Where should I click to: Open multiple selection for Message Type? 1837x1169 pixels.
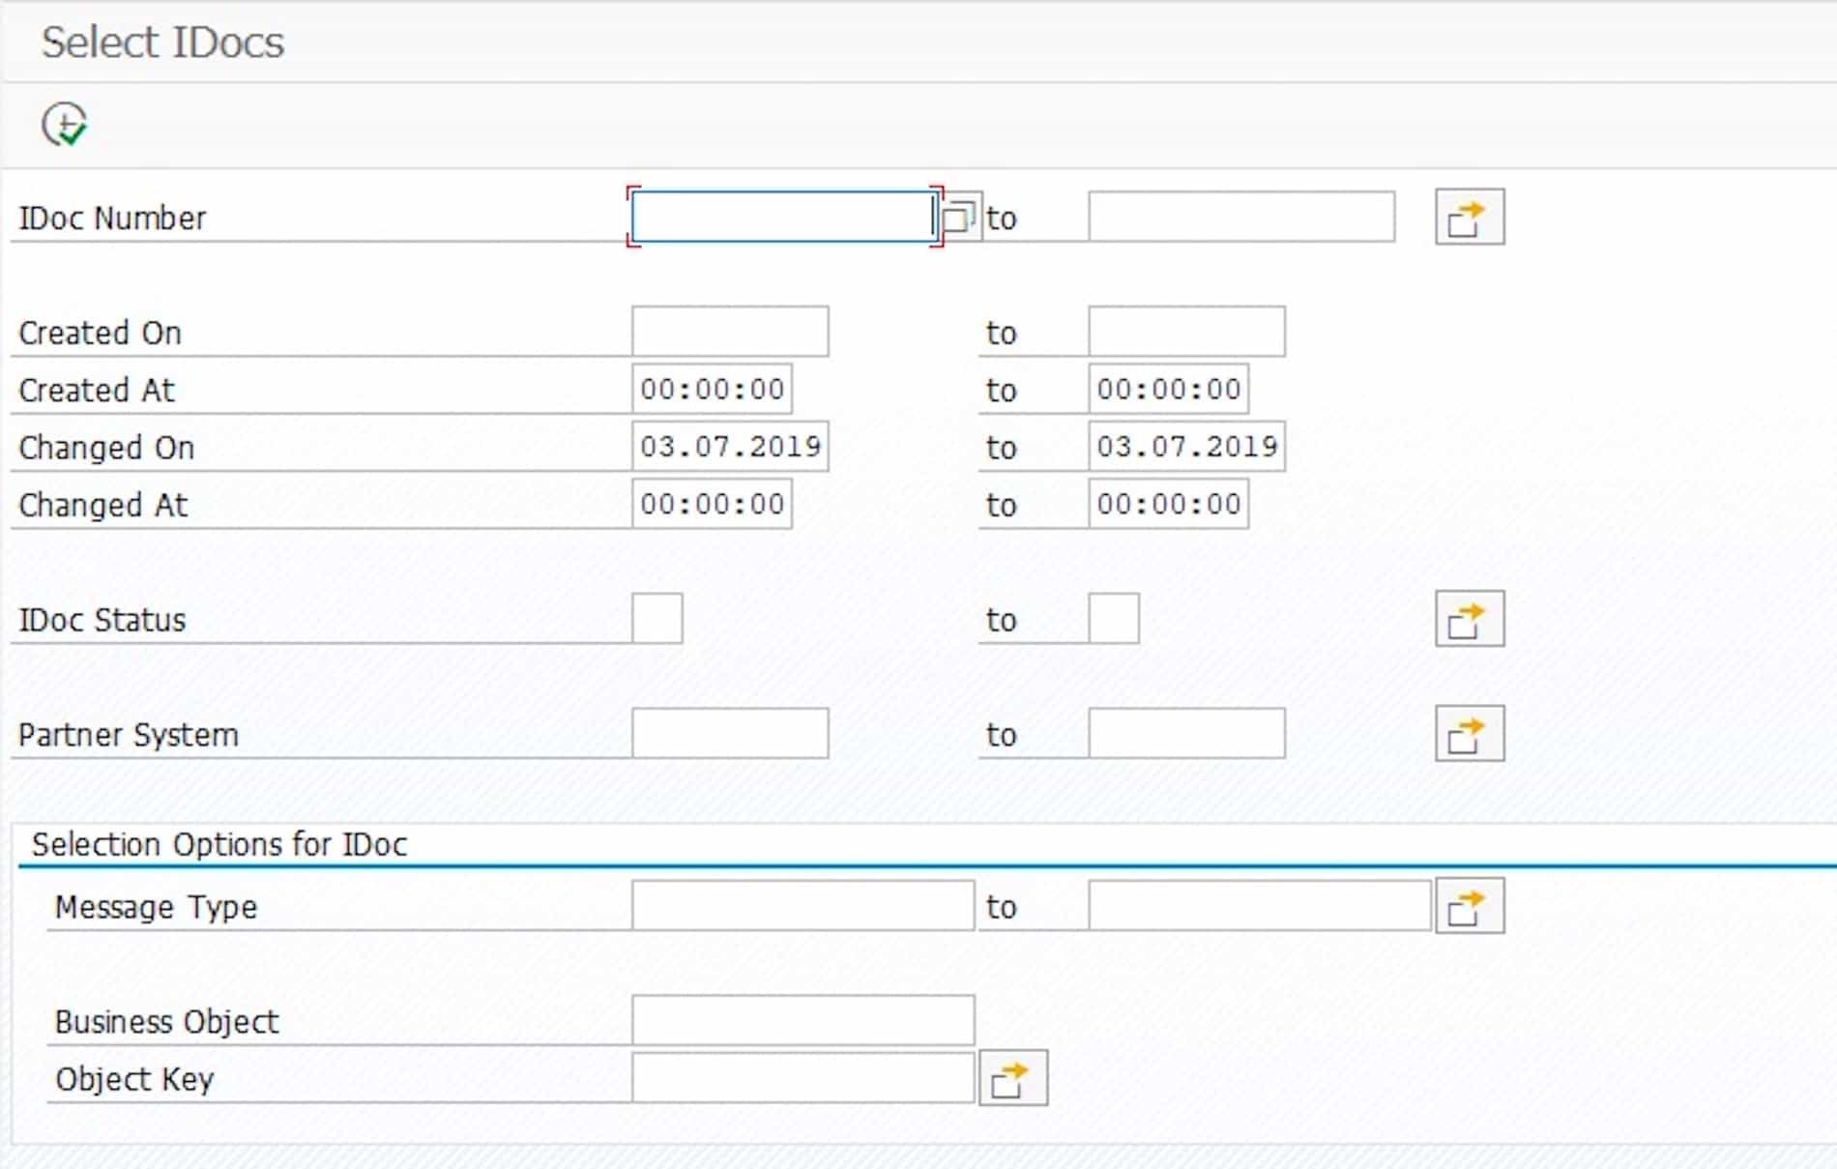(x=1469, y=905)
